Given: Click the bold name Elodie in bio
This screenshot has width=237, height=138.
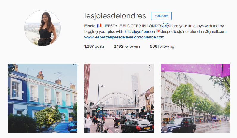Looking at the screenshot, I should coord(90,26).
